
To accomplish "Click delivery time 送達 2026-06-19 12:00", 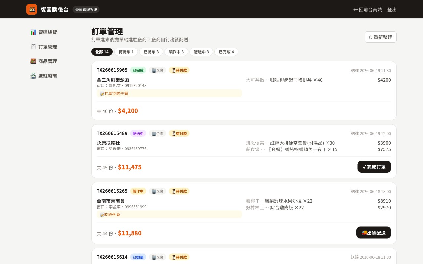I will click(371, 133).
